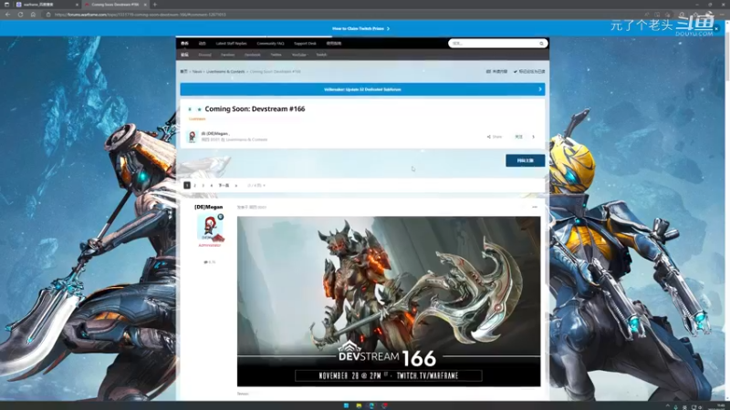Go to 'News' in the breadcrumb
Screen dimensions: 730x410
pyautogui.click(x=197, y=72)
